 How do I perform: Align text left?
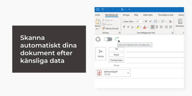tap(153, 27)
